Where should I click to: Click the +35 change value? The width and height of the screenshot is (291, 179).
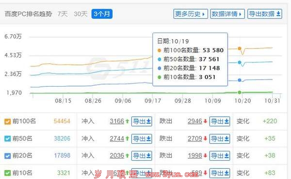coord(270,138)
